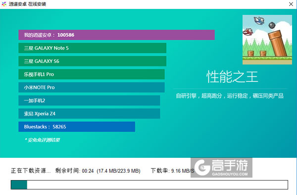Image resolution: width=297 pixels, height=195 pixels.
Task: Click the 正在下载资源 status text
Action: [31, 171]
